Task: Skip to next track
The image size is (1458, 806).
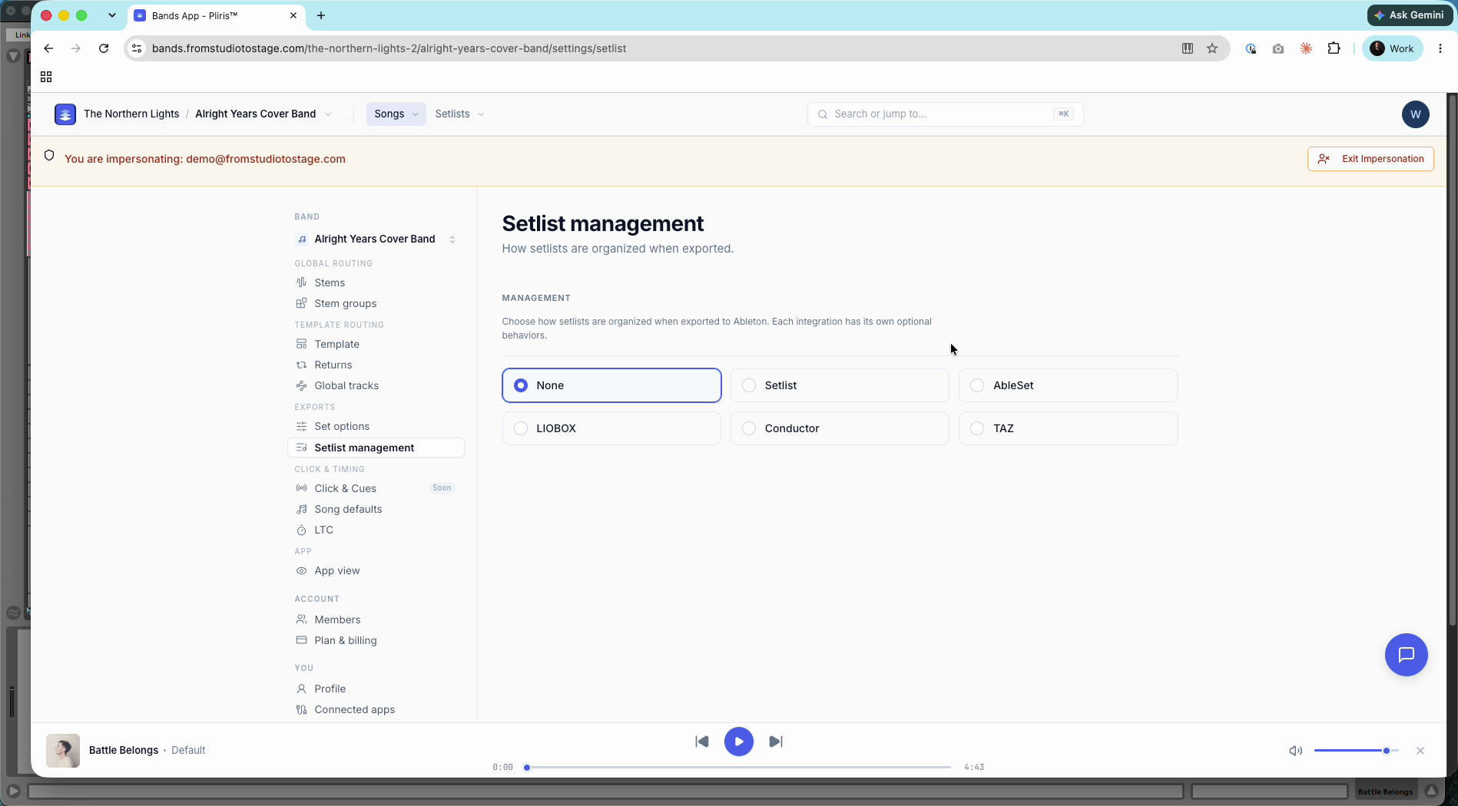Action: [x=776, y=742]
